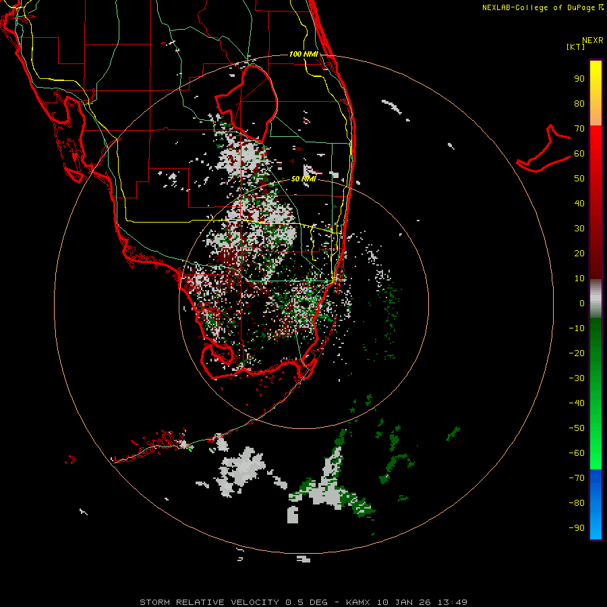
Task: Select the -20 knot scale label
Action: click(577, 353)
